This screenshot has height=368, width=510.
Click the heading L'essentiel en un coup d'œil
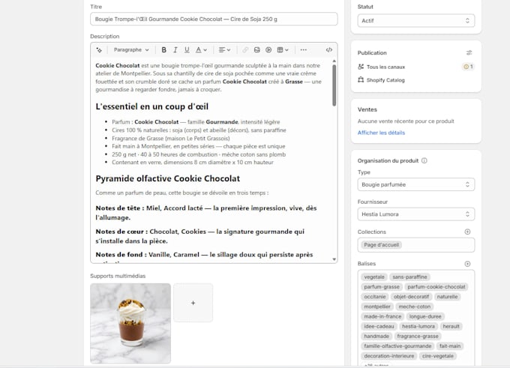152,106
